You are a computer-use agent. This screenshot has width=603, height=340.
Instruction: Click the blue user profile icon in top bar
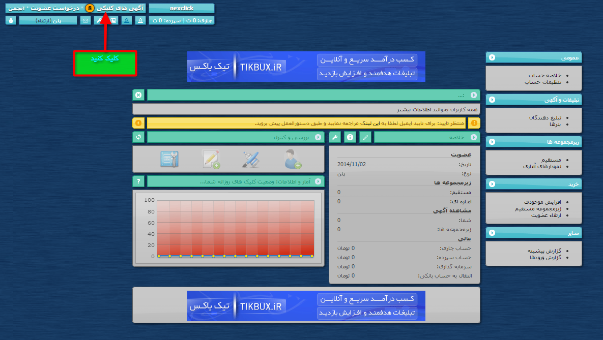(127, 20)
